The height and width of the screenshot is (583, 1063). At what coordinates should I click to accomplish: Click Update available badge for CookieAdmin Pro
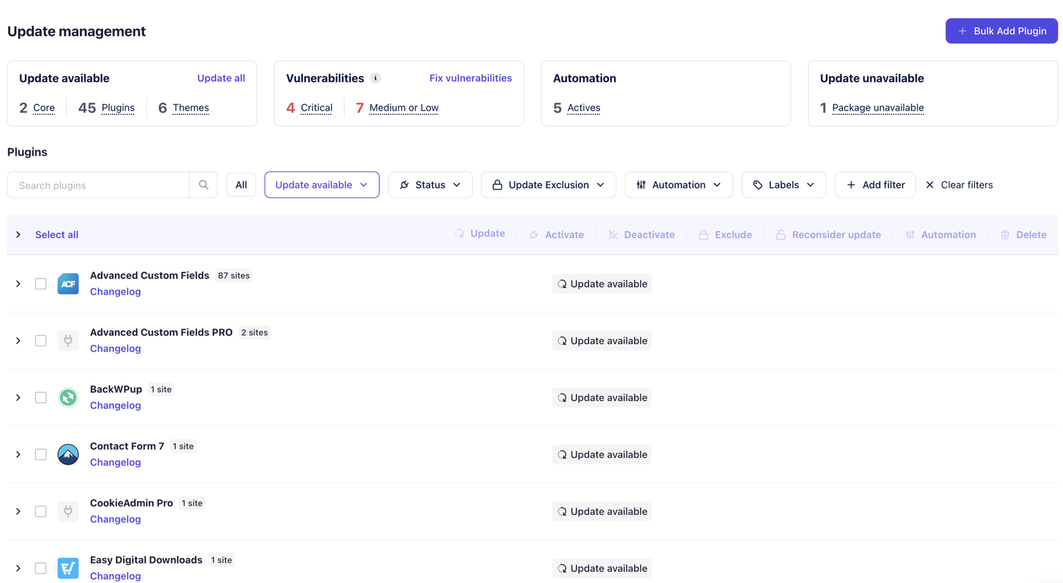[x=602, y=511]
